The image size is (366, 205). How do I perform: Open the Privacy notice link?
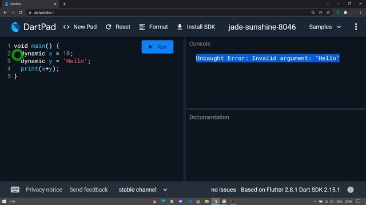click(x=44, y=190)
